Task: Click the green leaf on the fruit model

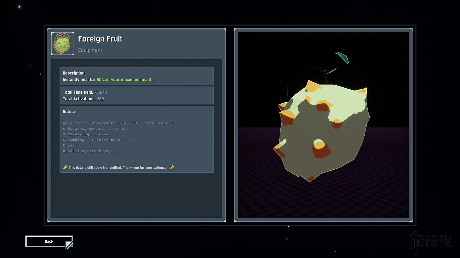Action: 342,57
